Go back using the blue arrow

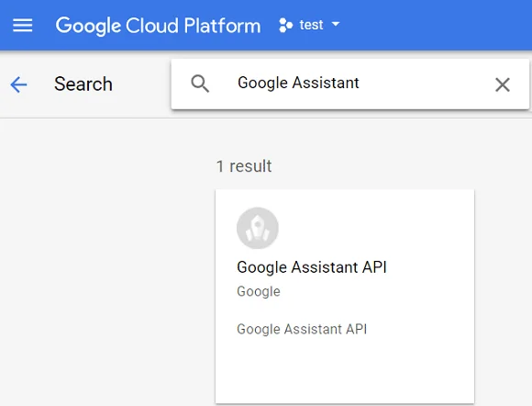click(18, 85)
